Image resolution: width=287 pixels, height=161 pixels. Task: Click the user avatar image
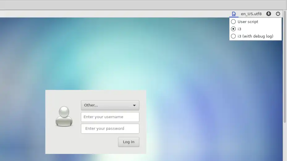tap(64, 116)
